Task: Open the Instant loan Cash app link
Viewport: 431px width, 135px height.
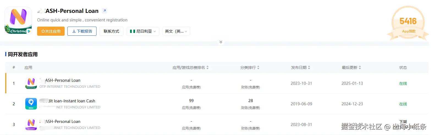Action: pos(67,101)
